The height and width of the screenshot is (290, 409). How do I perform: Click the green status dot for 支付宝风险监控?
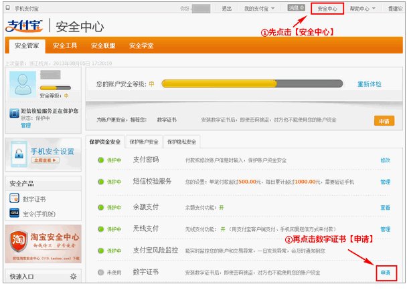(x=100, y=251)
